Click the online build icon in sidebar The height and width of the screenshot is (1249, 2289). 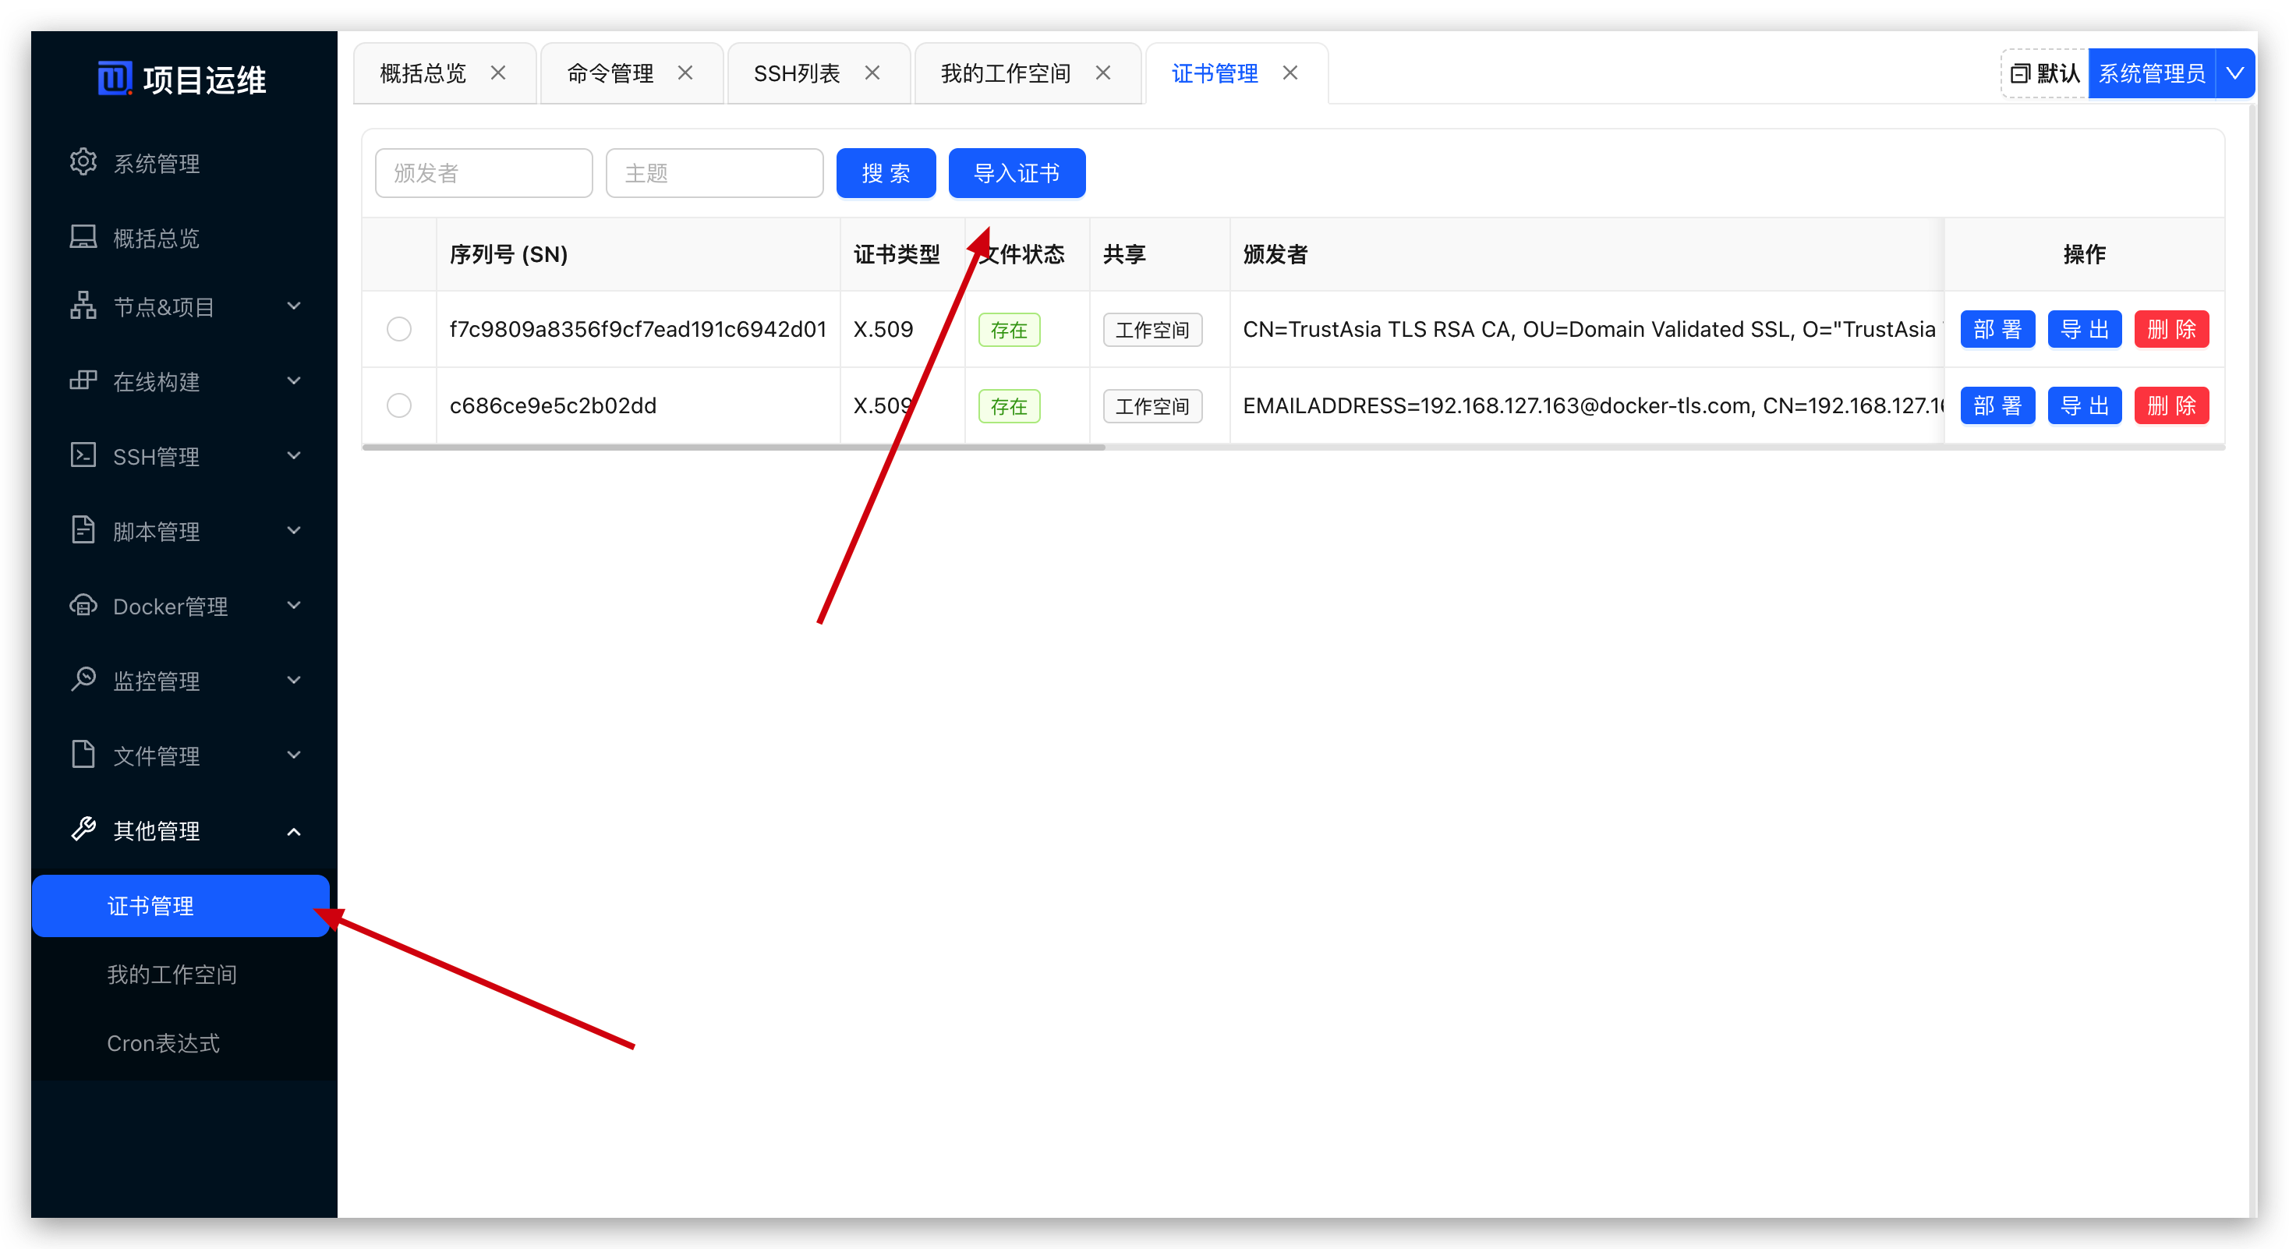point(83,380)
